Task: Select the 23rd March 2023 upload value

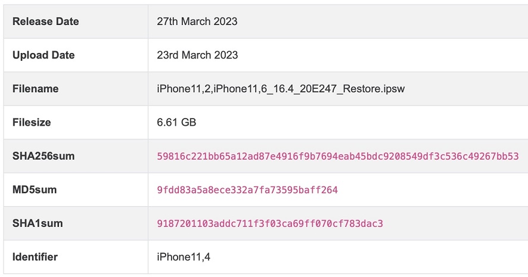Action: click(197, 55)
